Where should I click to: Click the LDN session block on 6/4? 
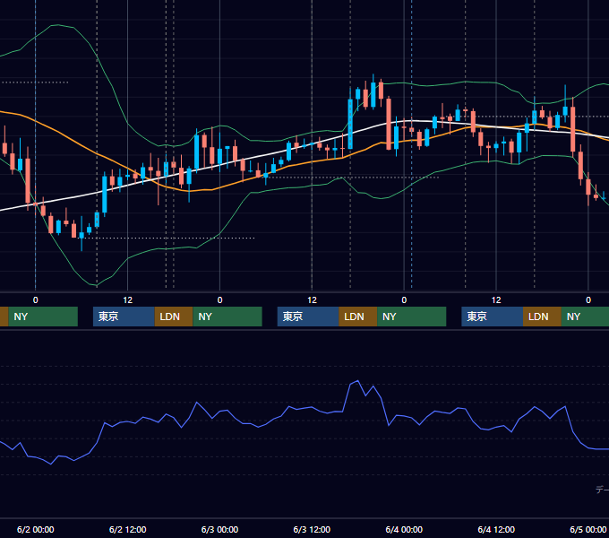[542, 317]
